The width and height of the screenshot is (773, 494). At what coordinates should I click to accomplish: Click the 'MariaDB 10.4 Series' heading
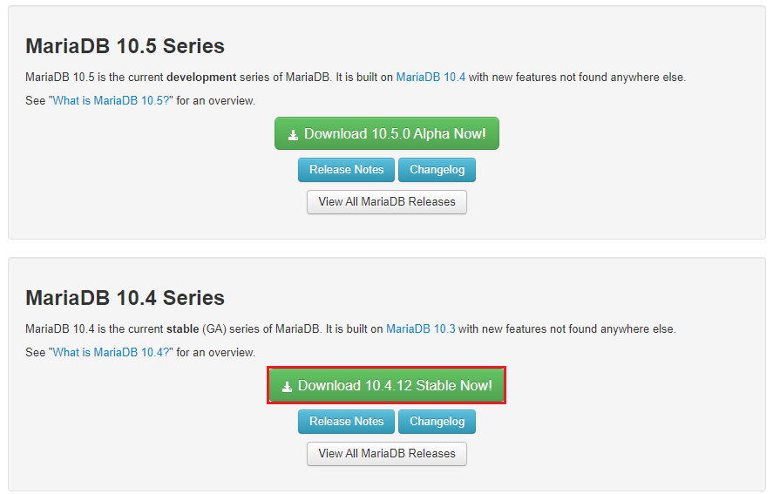coord(125,298)
